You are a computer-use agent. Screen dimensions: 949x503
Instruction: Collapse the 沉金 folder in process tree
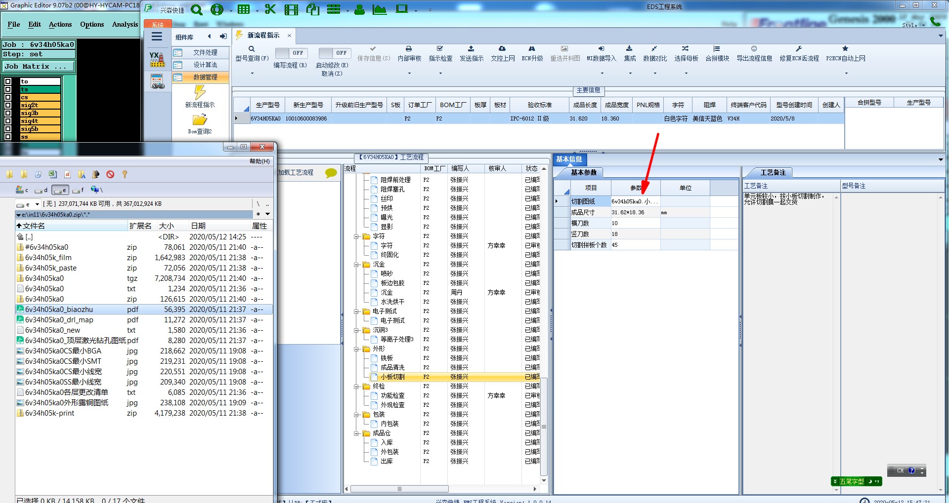[356, 265]
